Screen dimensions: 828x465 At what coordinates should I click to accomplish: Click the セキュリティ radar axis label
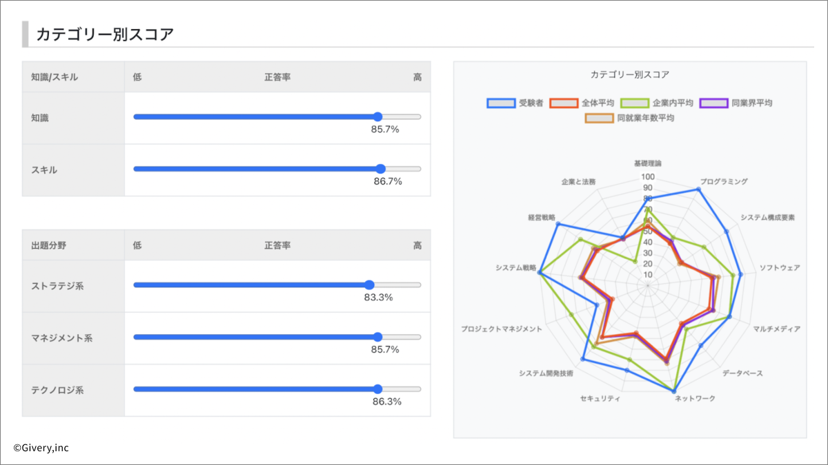(x=600, y=399)
